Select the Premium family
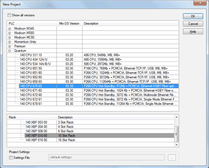Image resolution: width=209 pixels, height=168 pixels. 20,46
